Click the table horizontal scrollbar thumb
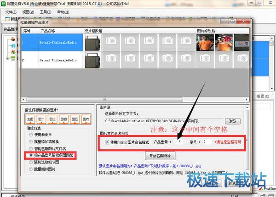This screenshot has width=276, height=197. 104,100
